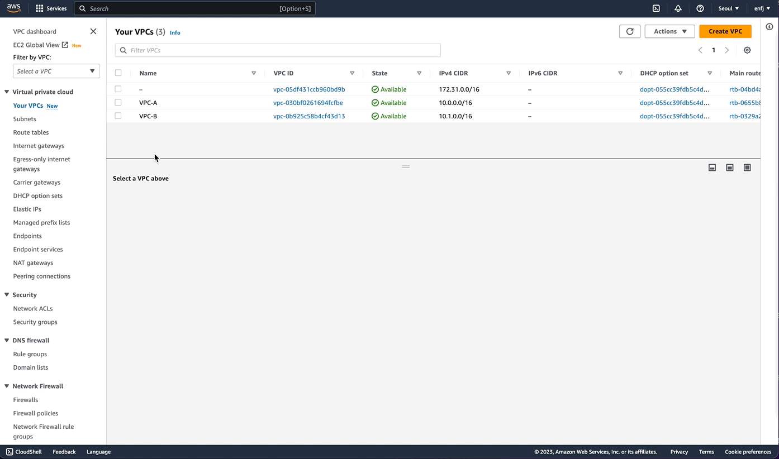This screenshot has height=459, width=779.
Task: Open NAT gateways in the sidebar
Action: 33,262
